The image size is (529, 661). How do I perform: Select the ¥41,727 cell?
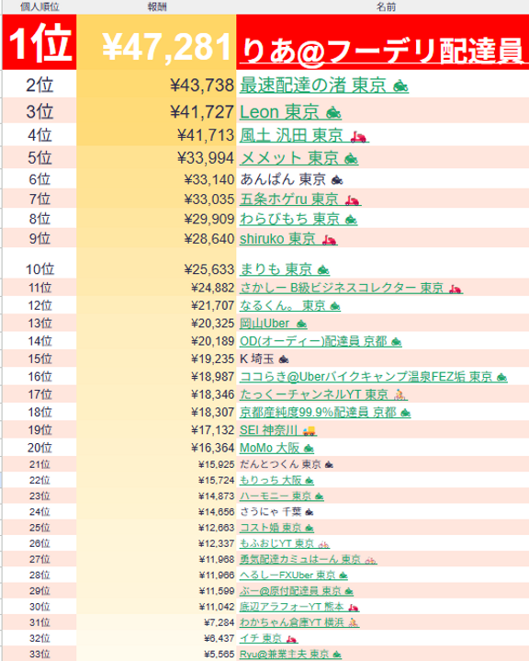(156, 112)
